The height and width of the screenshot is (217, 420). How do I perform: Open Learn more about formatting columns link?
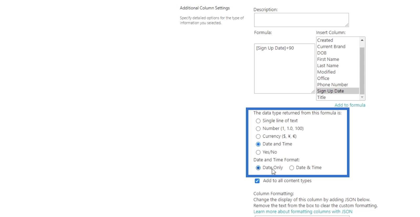303,212
